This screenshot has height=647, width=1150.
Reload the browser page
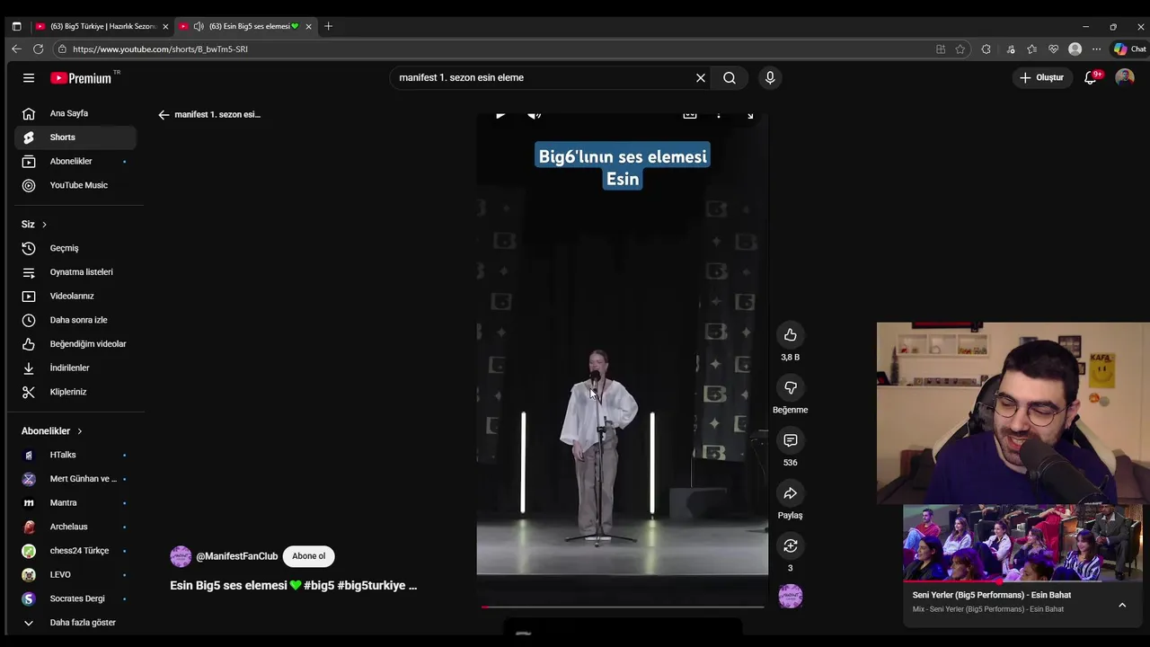(38, 49)
